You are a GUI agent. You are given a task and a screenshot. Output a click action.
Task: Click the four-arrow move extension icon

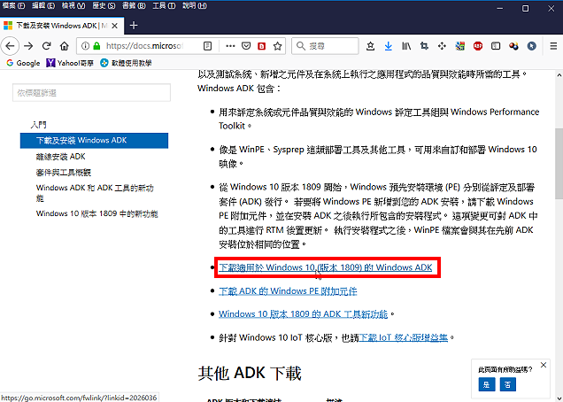click(x=442, y=46)
